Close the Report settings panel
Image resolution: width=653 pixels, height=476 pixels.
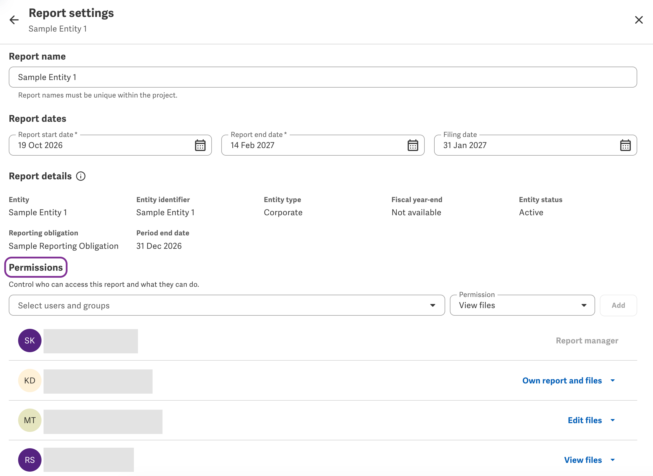[639, 20]
